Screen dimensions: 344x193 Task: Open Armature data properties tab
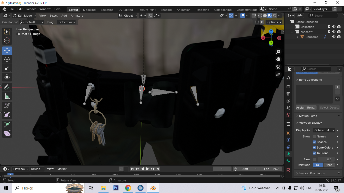[x=289, y=154]
